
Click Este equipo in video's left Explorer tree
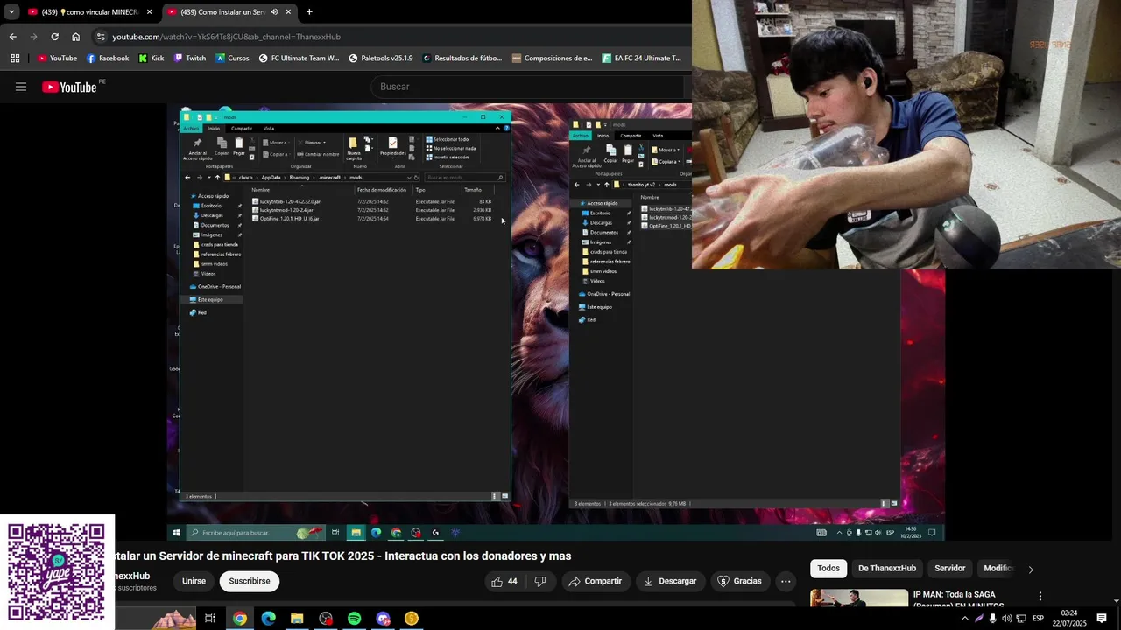(209, 299)
